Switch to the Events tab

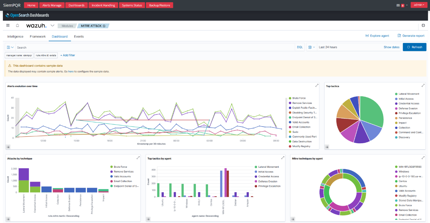(79, 37)
